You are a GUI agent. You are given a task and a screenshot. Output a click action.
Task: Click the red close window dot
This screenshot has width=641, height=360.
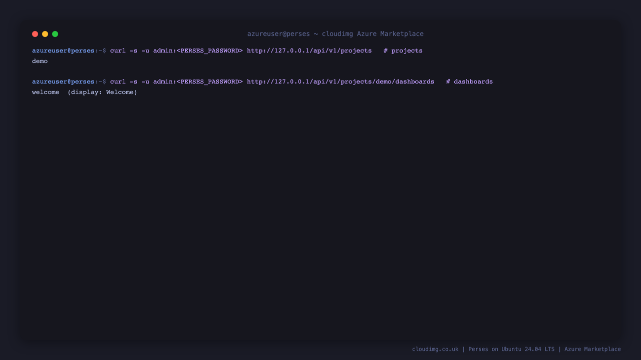point(35,34)
